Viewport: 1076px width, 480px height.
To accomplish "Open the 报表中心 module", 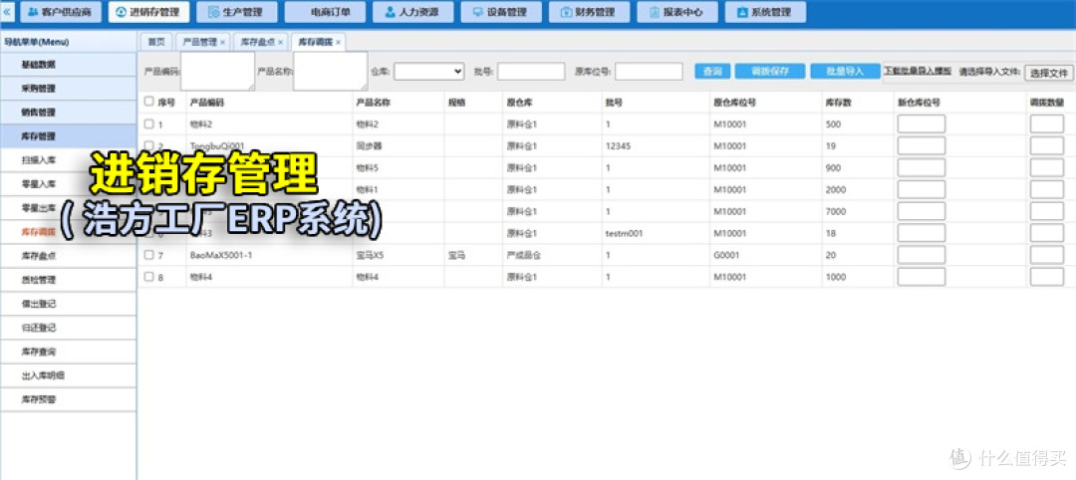I will 677,12.
